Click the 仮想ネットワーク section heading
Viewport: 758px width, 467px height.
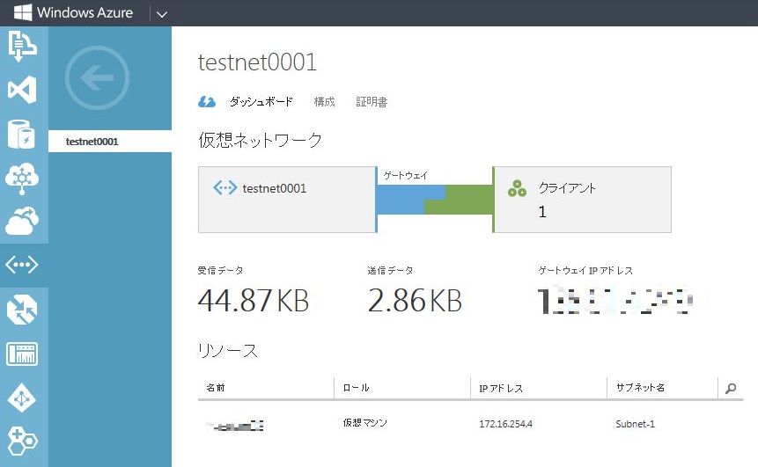[x=260, y=140]
